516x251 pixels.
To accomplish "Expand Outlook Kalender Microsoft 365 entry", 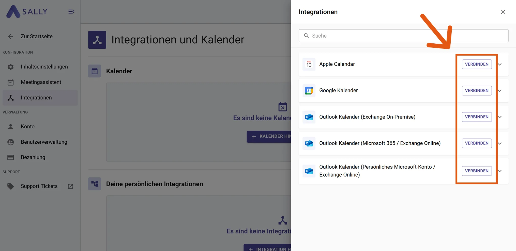I will coord(500,143).
